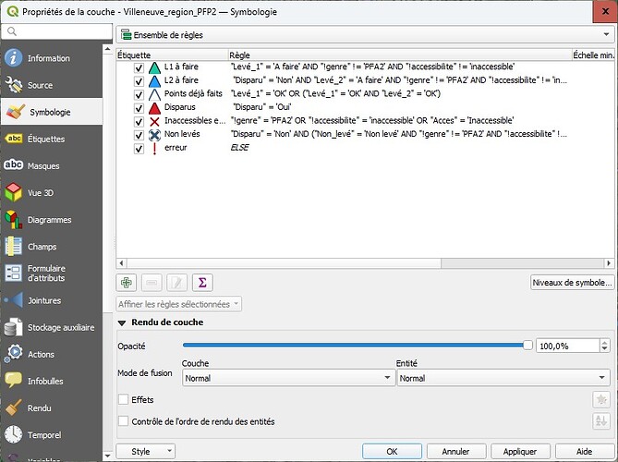Click the QGIS logo in title bar
Viewport: 618px width, 462px height.
[12, 11]
